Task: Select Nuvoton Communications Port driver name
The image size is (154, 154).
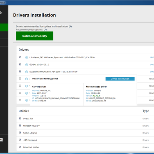Action: tap(53, 72)
